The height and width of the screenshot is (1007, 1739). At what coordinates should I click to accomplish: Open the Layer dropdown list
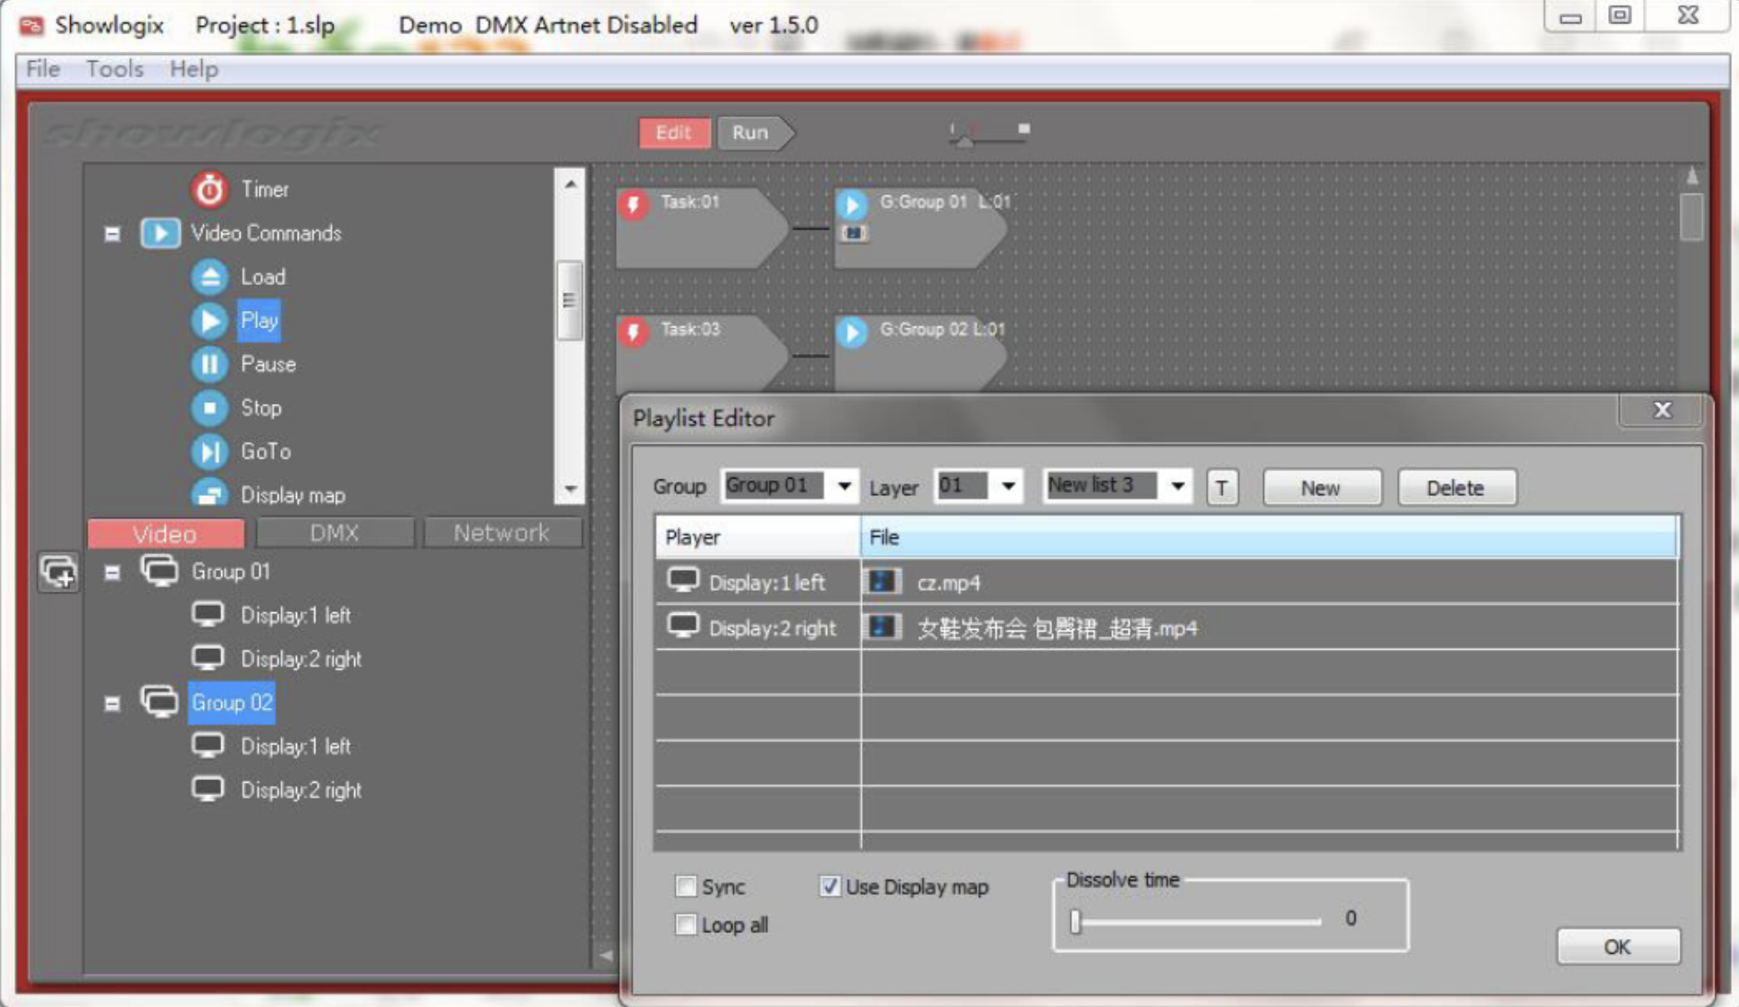click(1008, 486)
